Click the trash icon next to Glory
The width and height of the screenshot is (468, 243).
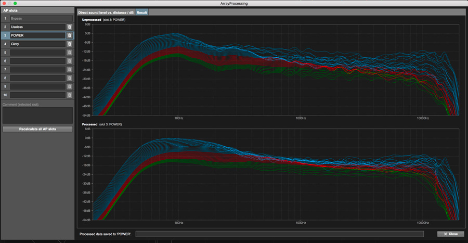(70, 44)
